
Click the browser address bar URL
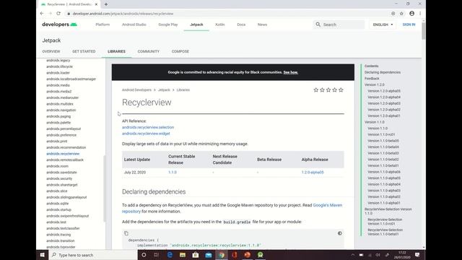[x=123, y=14]
